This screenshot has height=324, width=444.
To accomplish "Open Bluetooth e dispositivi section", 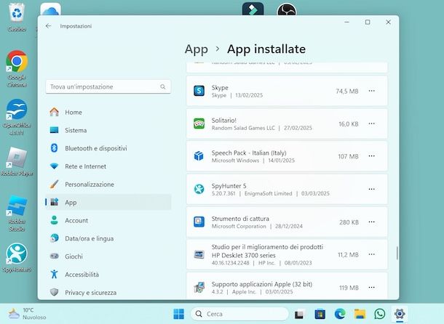I will [x=108, y=148].
